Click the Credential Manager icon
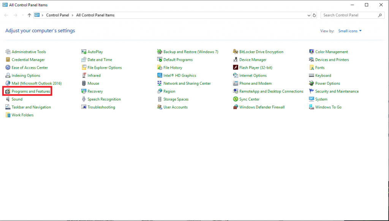The image size is (389, 221). (x=8, y=60)
